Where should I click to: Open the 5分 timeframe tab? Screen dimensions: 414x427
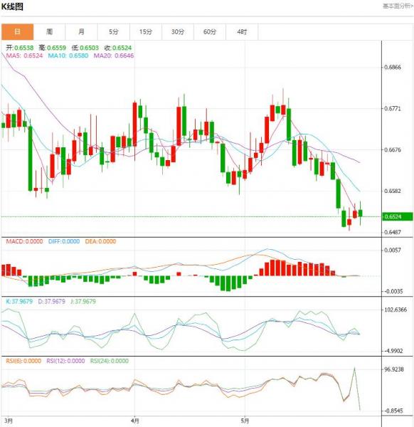point(114,32)
